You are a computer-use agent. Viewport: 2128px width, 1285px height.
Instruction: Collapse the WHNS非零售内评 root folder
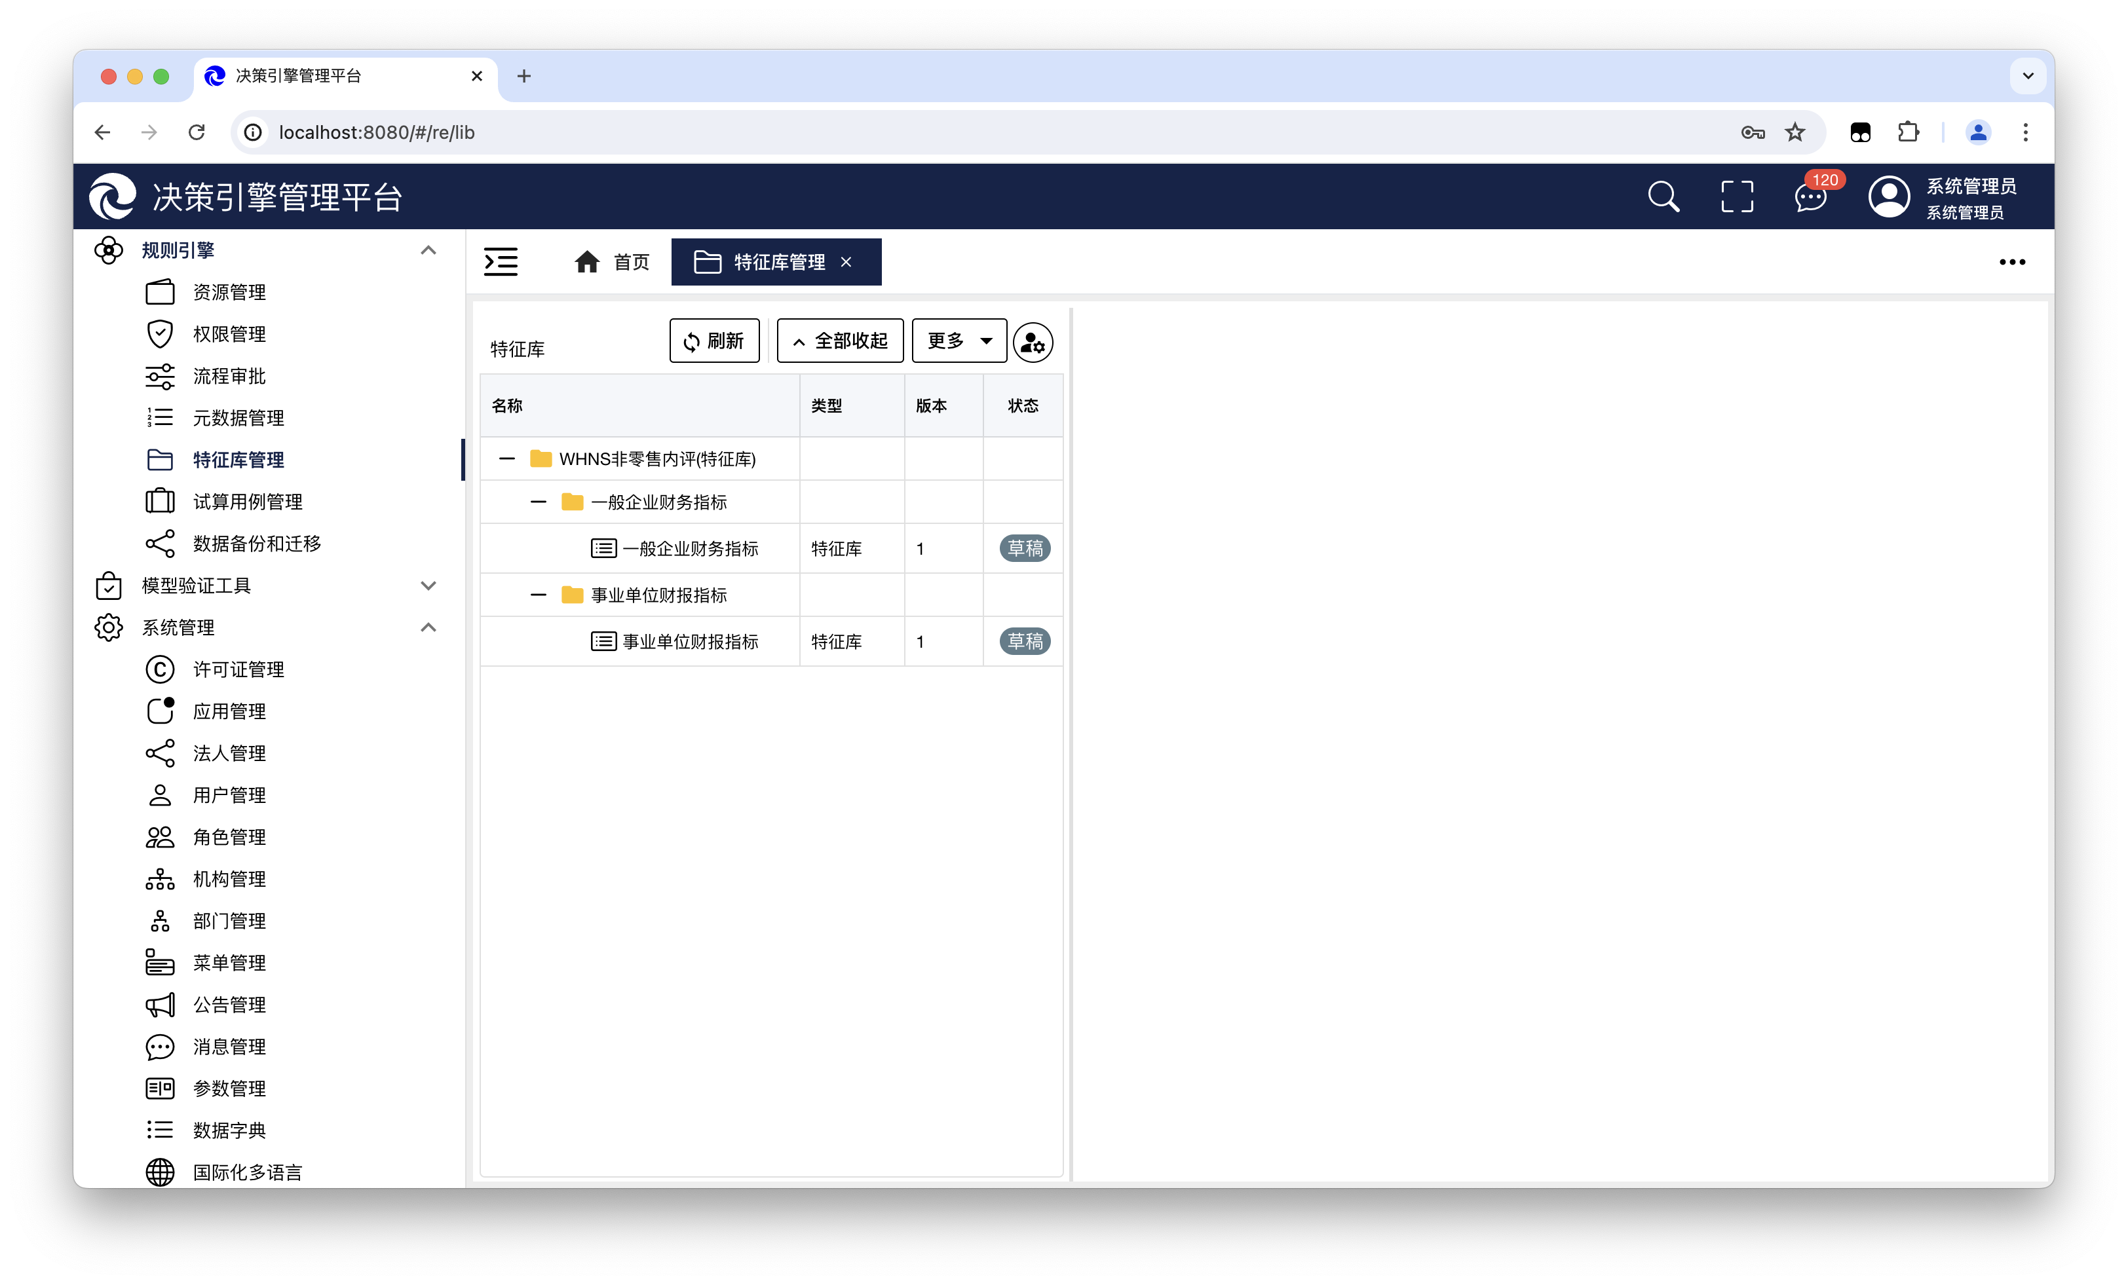tap(507, 458)
